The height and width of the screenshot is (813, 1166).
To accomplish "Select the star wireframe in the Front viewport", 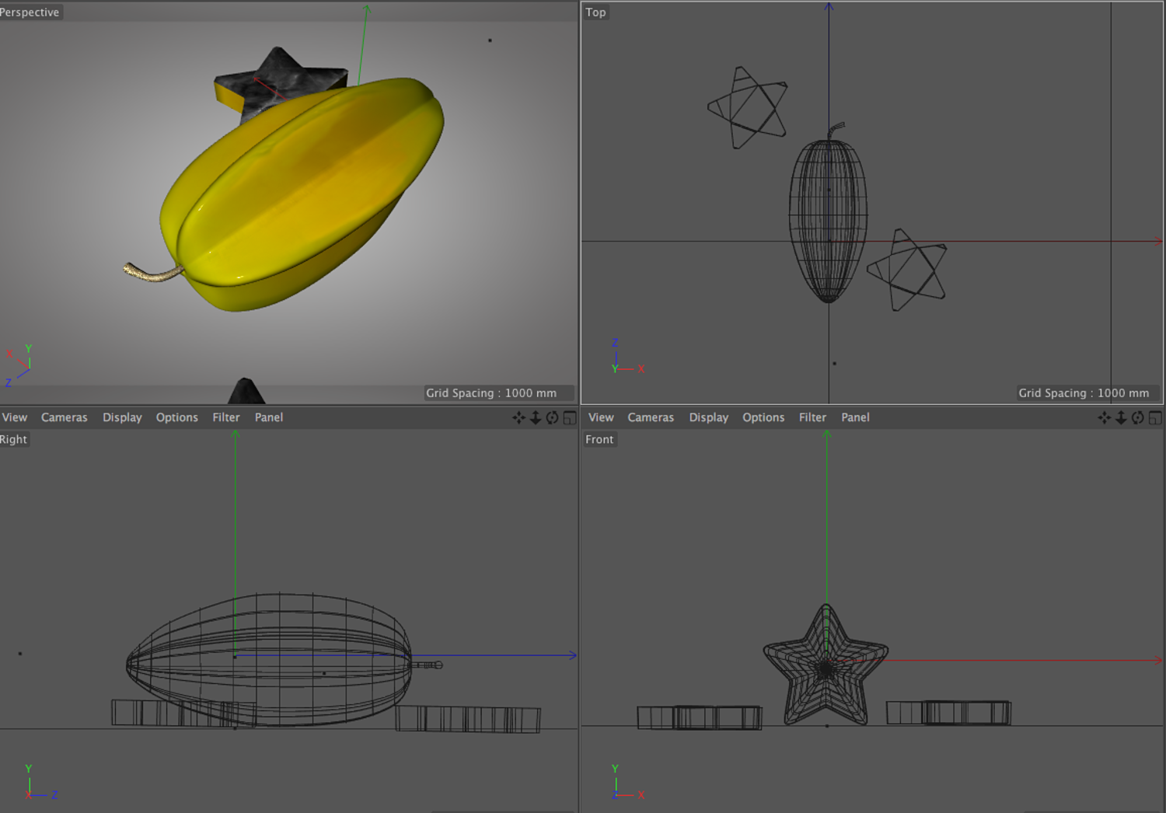I will point(826,665).
